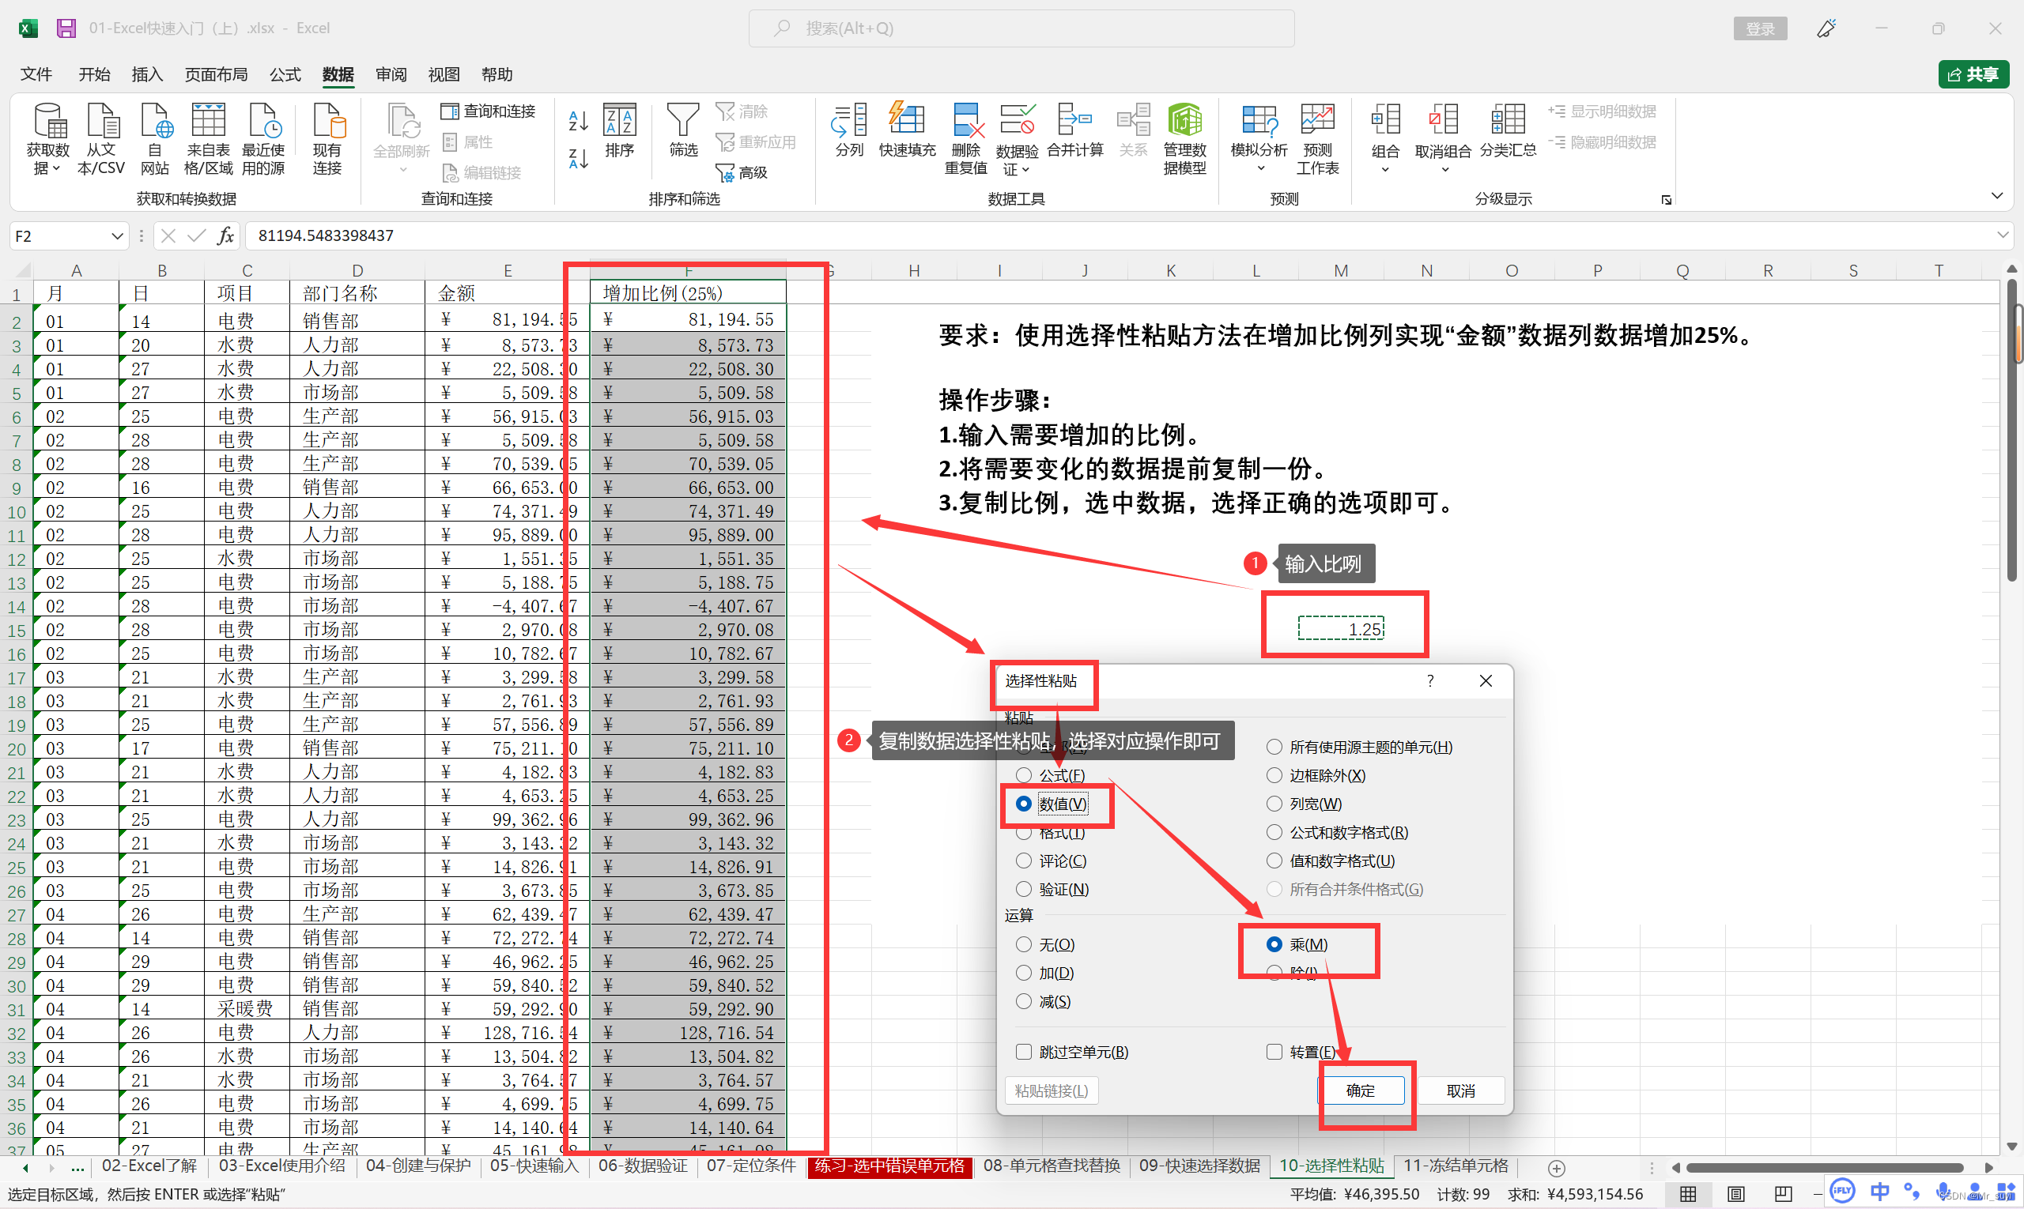Open sheet tab 06-数据验证
The width and height of the screenshot is (2024, 1209).
click(643, 1166)
